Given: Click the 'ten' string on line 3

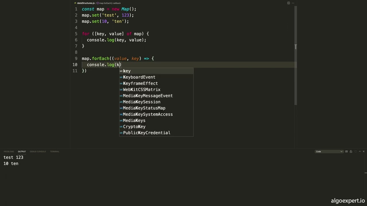Looking at the screenshot, I should [118, 21].
